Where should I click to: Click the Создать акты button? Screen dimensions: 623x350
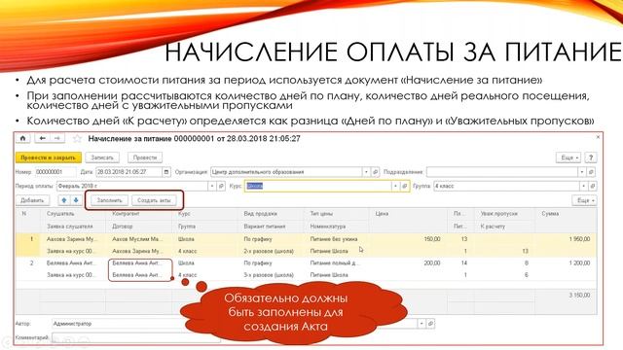coord(154,200)
